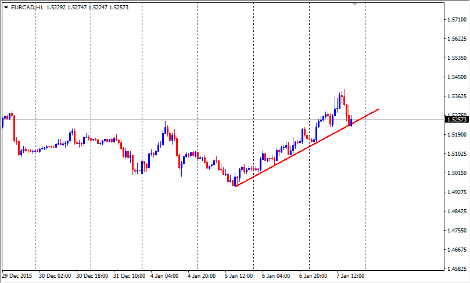Click the price axis label 1.45825

click(457, 269)
